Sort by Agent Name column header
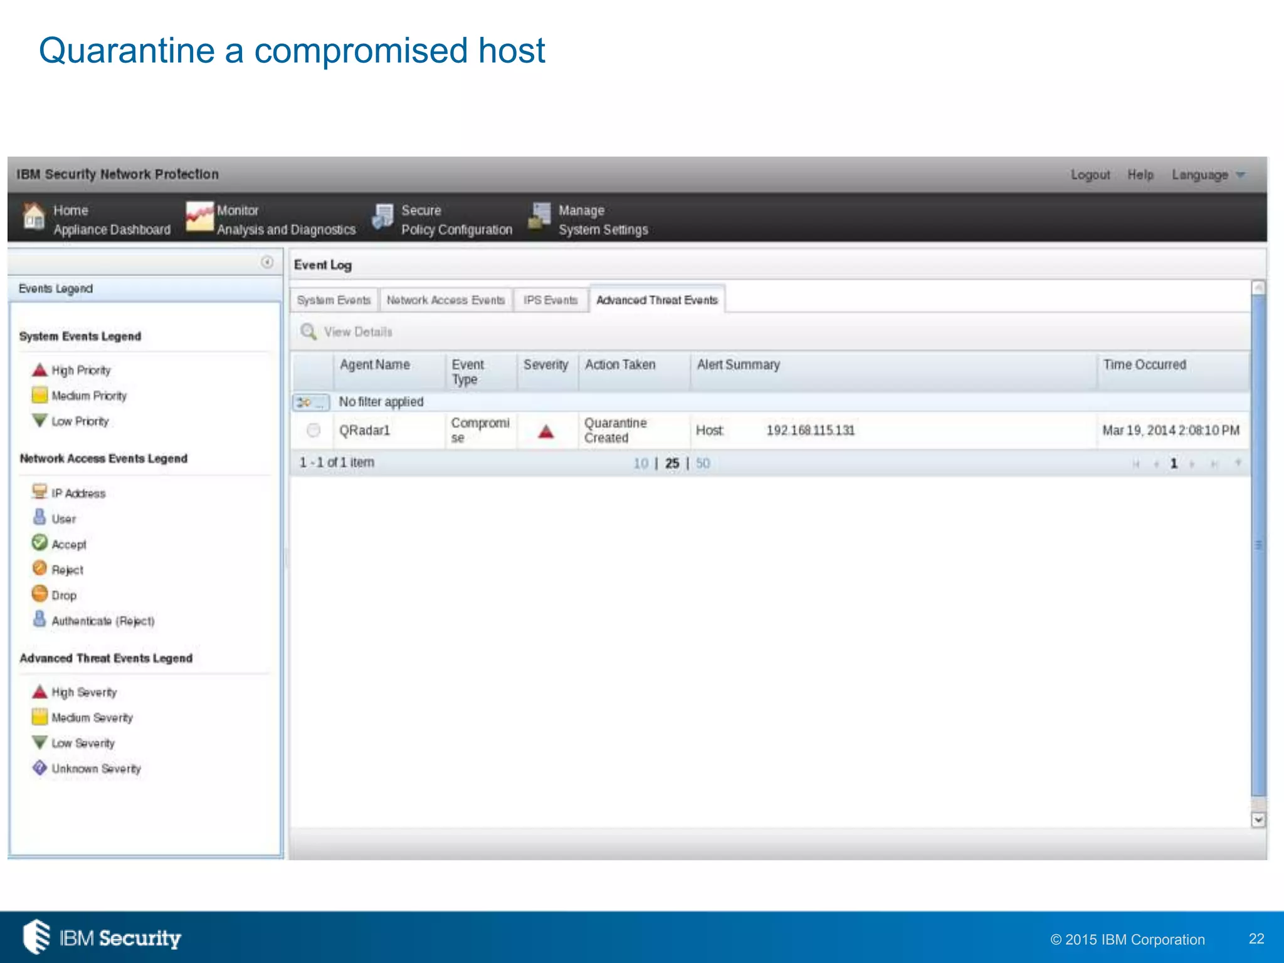The height and width of the screenshot is (963, 1284). 389,372
